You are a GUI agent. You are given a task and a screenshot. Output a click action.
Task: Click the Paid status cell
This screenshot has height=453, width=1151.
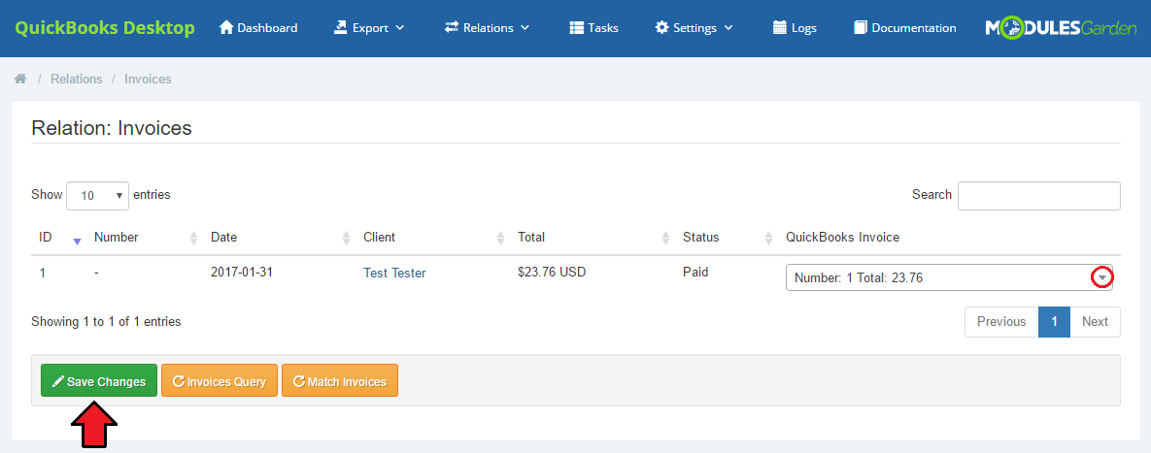coord(695,273)
